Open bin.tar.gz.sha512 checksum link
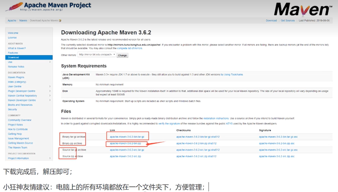This screenshot has width=338, height=192. 198,137
